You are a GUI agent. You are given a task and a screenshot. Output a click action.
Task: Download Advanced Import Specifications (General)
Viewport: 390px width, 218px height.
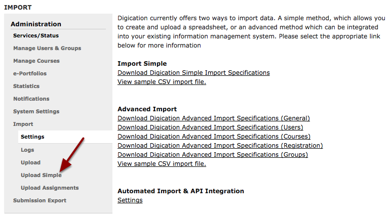[x=214, y=118]
